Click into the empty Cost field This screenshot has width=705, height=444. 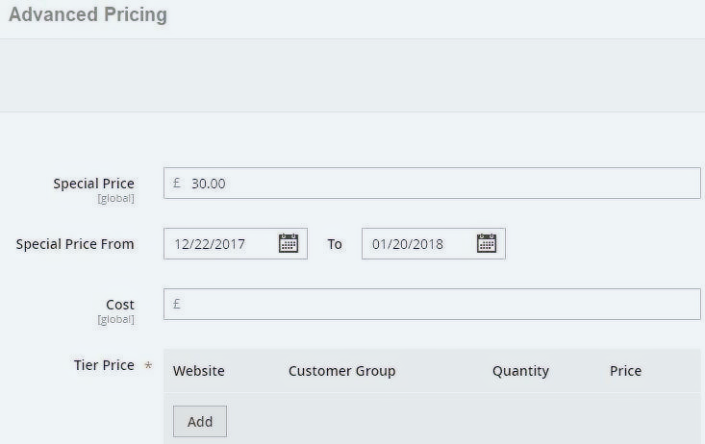pyautogui.click(x=442, y=305)
